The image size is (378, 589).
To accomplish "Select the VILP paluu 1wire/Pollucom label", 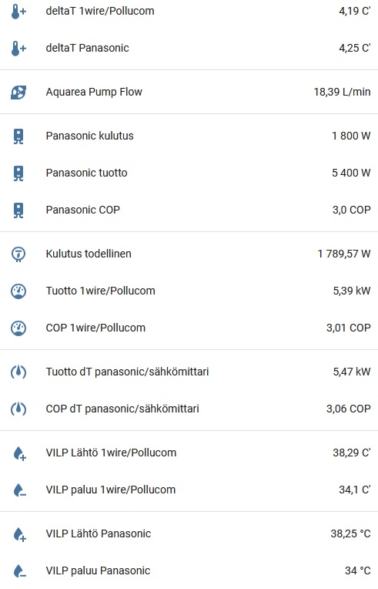I will [x=111, y=490].
